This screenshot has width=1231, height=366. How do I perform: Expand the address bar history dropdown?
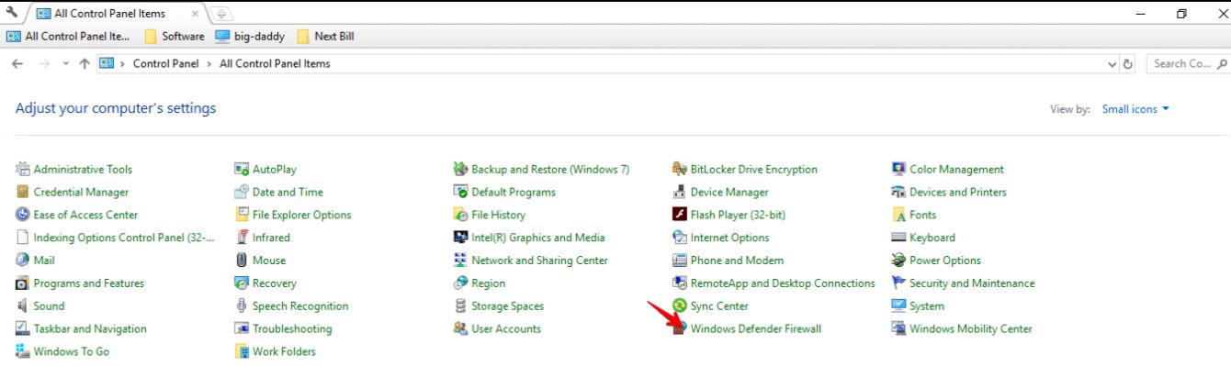coord(1112,64)
